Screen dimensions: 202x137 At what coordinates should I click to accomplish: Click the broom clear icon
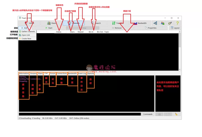click(176, 114)
